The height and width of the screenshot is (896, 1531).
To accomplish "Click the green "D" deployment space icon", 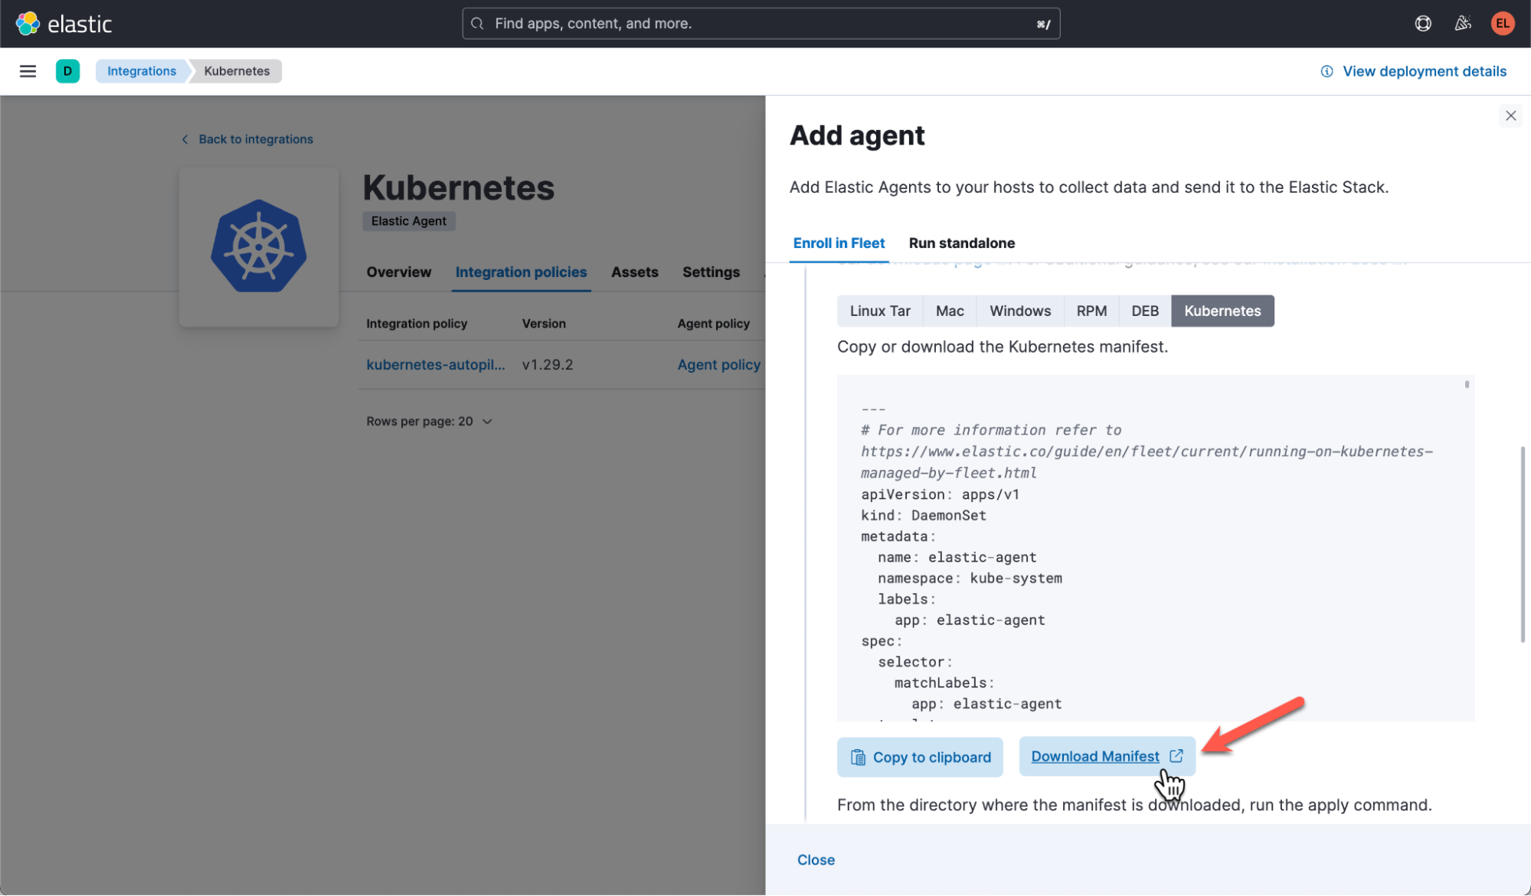I will (x=68, y=70).
